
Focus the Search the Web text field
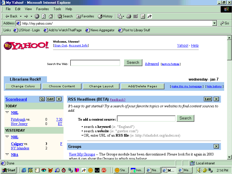pos(95,63)
